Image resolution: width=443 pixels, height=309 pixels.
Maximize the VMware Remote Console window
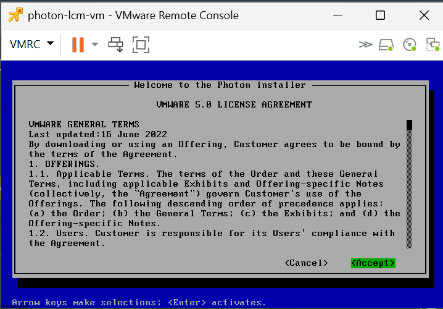point(380,15)
